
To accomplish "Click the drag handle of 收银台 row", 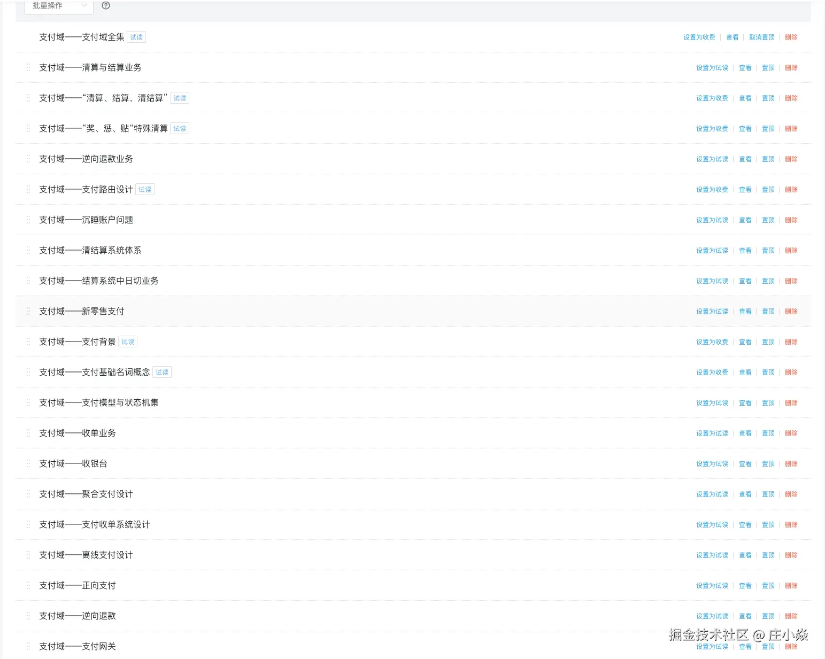I will pyautogui.click(x=27, y=463).
